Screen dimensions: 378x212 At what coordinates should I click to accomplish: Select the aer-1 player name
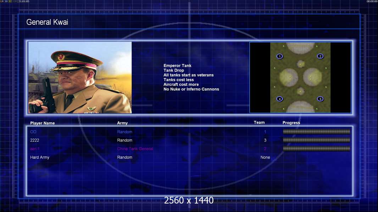tap(35, 149)
